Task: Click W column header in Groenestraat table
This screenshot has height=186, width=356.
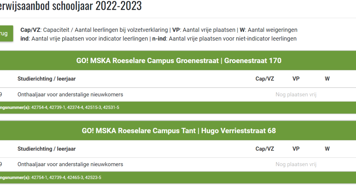Action: tap(327, 79)
